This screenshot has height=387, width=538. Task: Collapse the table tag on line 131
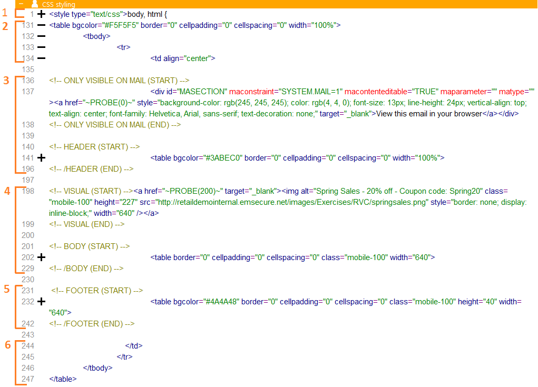(42, 25)
